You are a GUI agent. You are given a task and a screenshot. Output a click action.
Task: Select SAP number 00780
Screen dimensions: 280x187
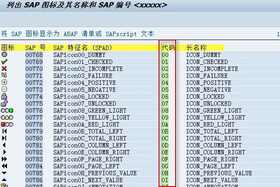click(34, 138)
